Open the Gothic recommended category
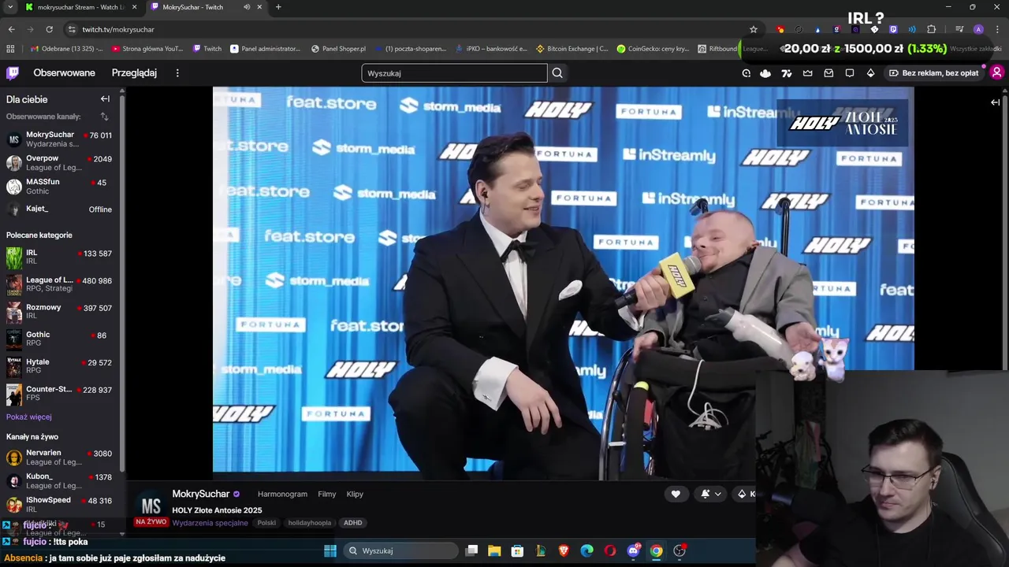This screenshot has height=567, width=1009. pos(59,339)
